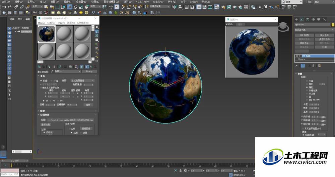Viewport: 335px width, 177px height.
Task: Click the ViewCube in the viewport
Action: (x=283, y=26)
